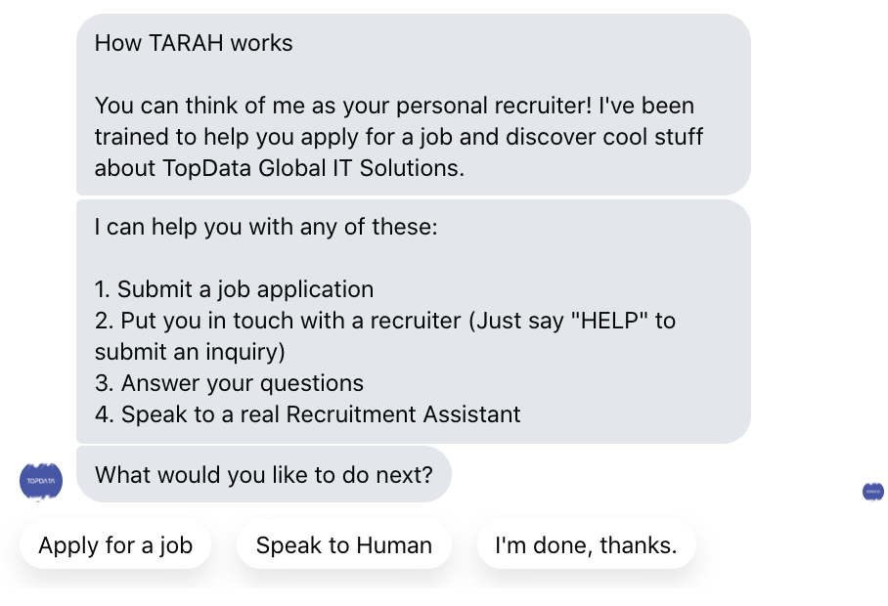Select the I can help you with any of these: text
The width and height of the screenshot is (888, 606).
(266, 227)
